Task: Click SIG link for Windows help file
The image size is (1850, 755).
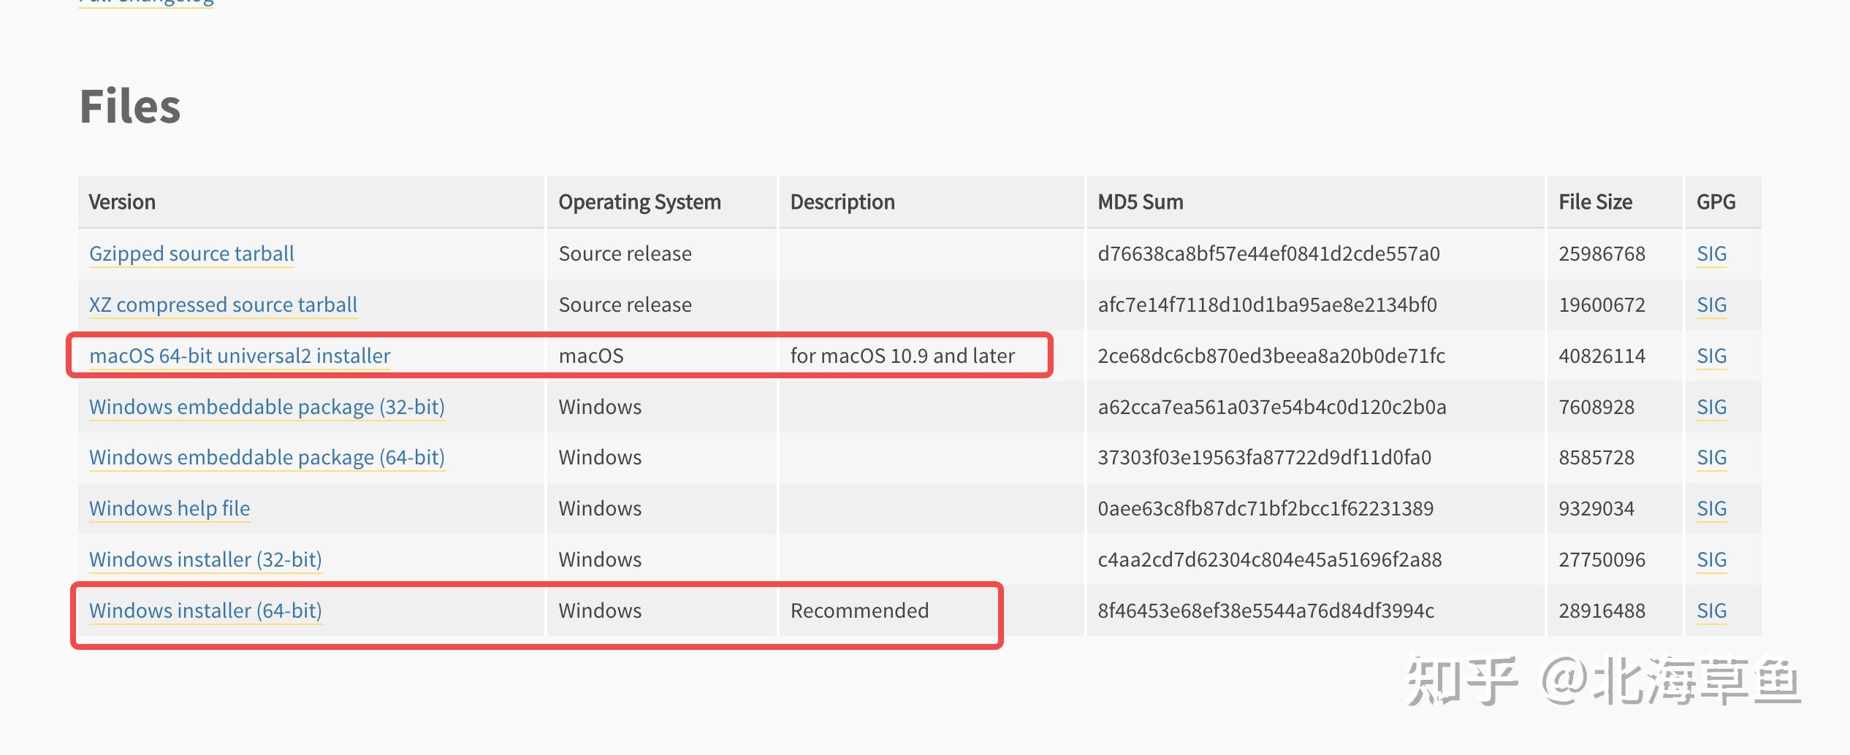Action: pyautogui.click(x=1711, y=508)
